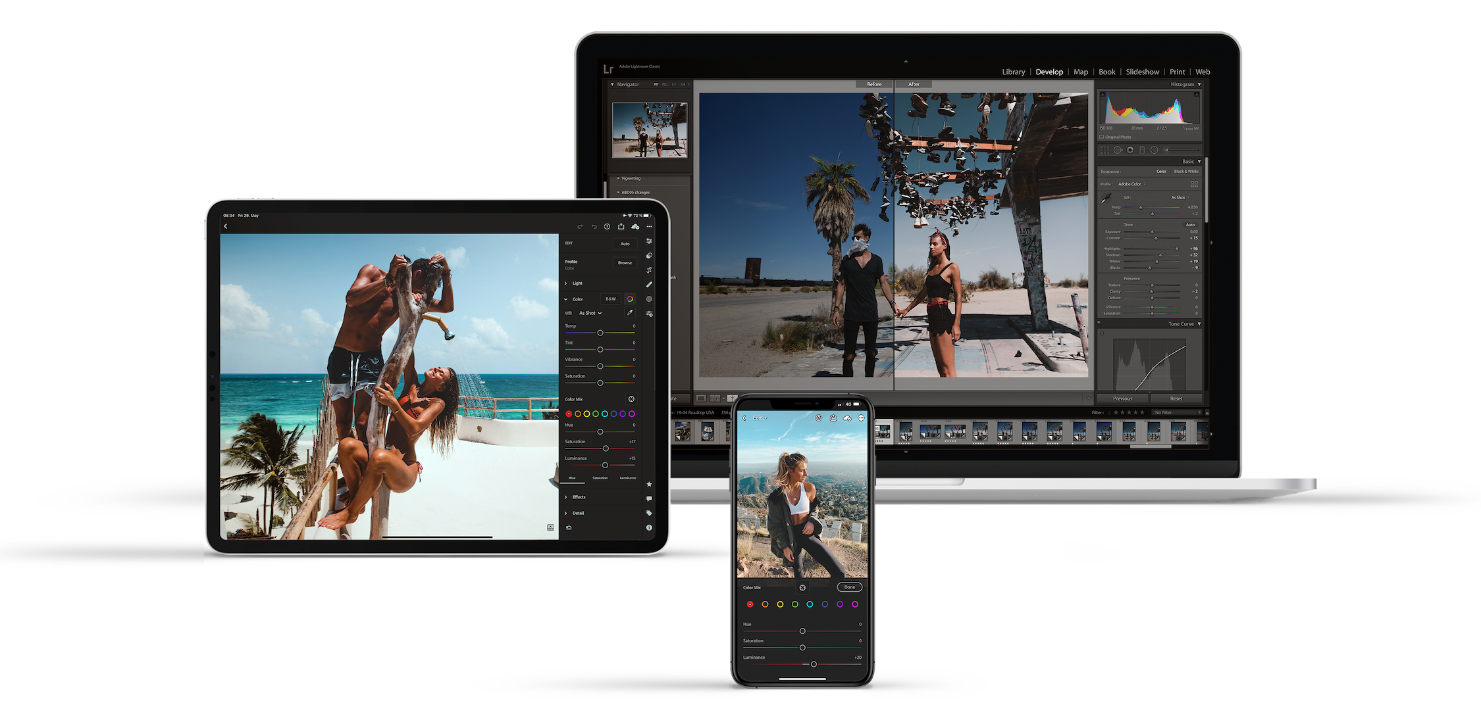The width and height of the screenshot is (1481, 722).
Task: Click the Previous button in Lightroom Classic
Action: tap(1122, 398)
